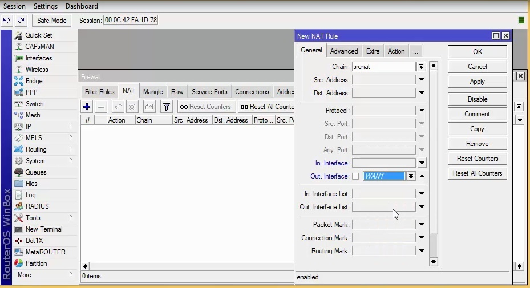Click the filter funnel icon in Firewall toolbar

[x=166, y=107]
